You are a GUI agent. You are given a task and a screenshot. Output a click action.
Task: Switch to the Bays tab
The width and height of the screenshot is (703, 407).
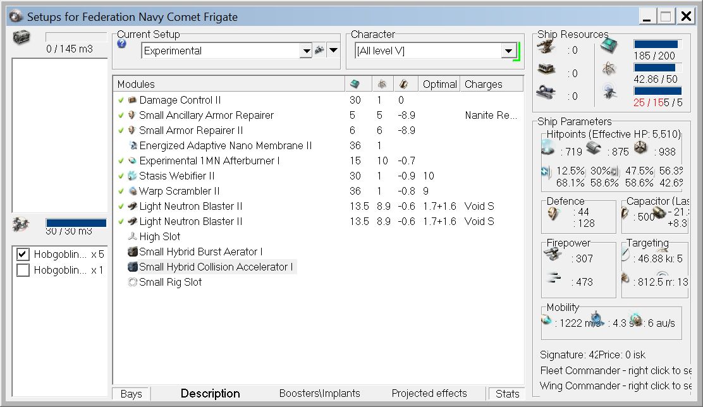tap(131, 394)
